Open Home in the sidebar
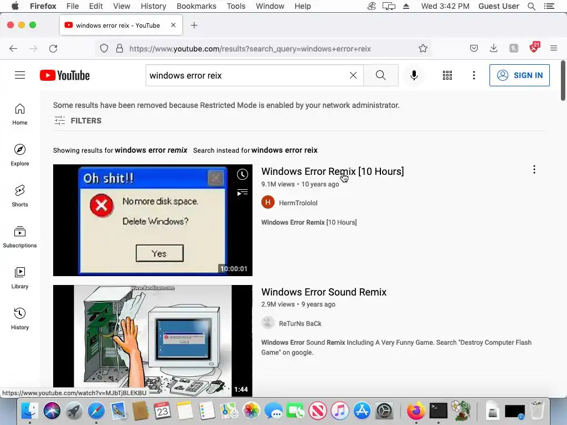Viewport: 567px width, 425px height. coord(20,114)
